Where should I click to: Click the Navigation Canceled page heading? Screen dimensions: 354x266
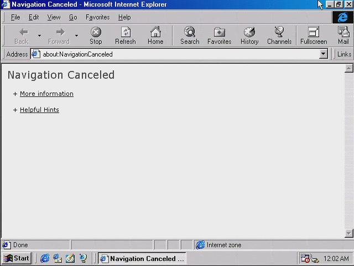(61, 75)
